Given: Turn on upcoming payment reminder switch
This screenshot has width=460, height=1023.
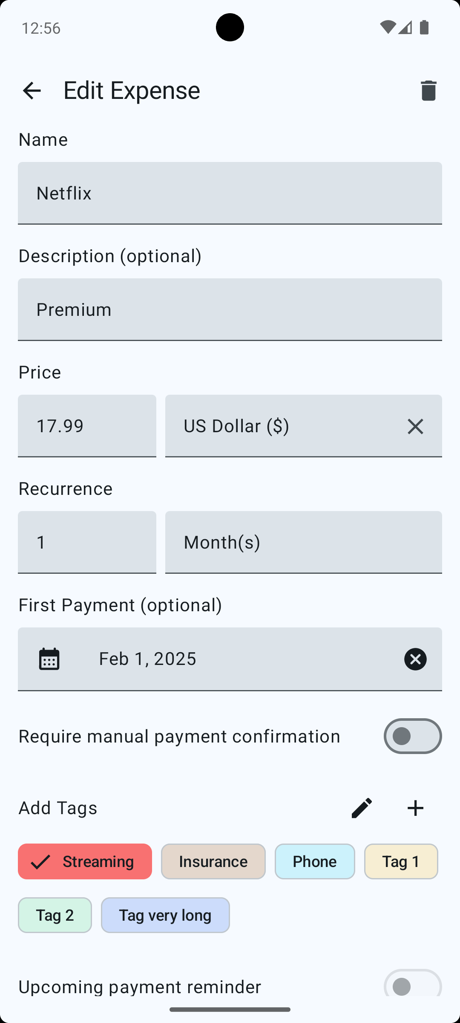Looking at the screenshot, I should tap(412, 985).
